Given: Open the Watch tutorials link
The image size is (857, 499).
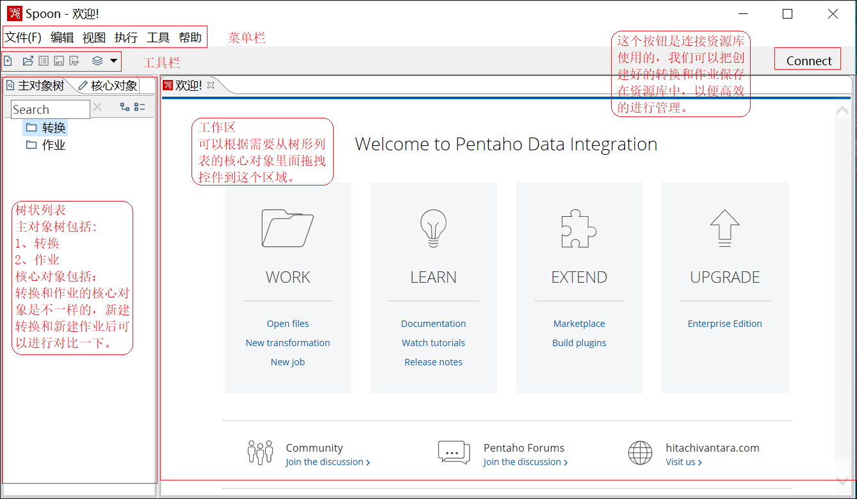Looking at the screenshot, I should [434, 343].
